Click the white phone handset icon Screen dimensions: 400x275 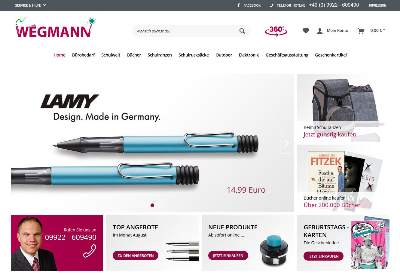[x=90, y=251]
